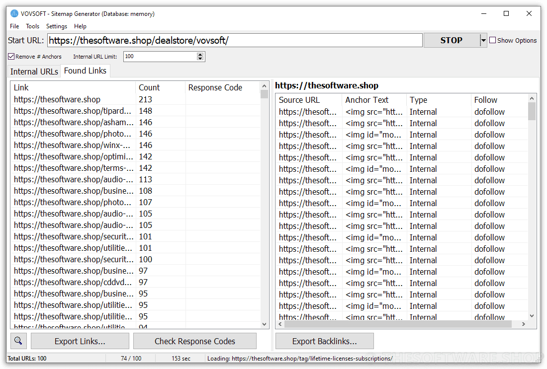Click the count value 100 in list
The width and height of the screenshot is (547, 369).
pos(146,259)
